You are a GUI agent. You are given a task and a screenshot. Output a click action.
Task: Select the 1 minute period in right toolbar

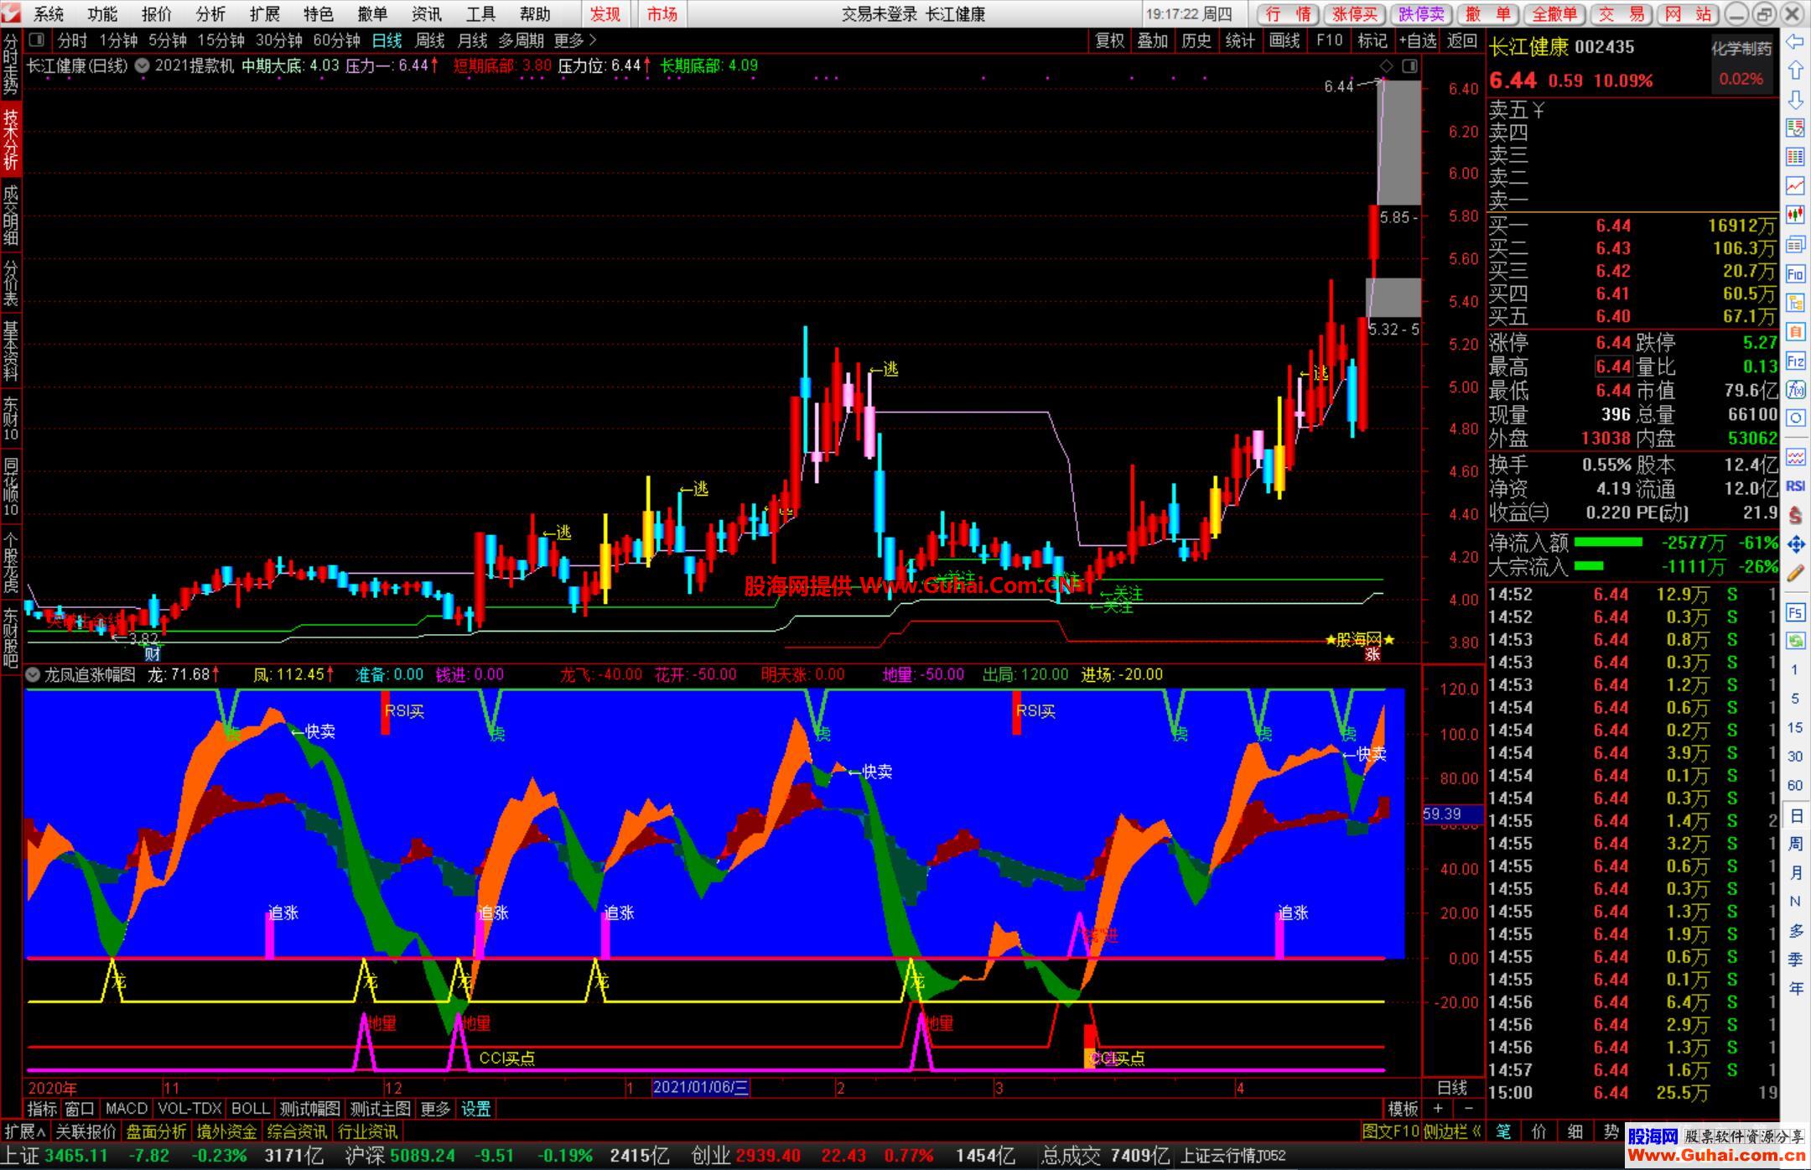click(1795, 669)
